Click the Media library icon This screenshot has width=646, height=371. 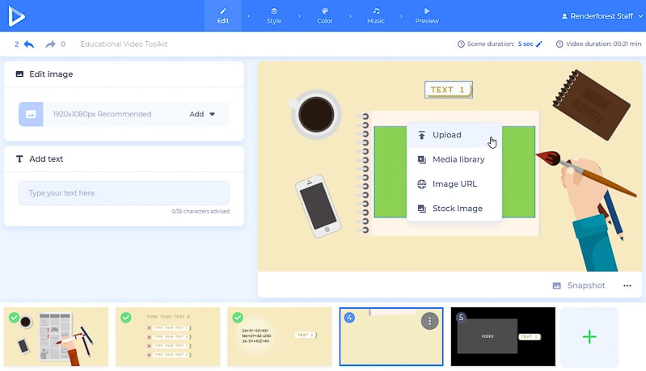(421, 159)
